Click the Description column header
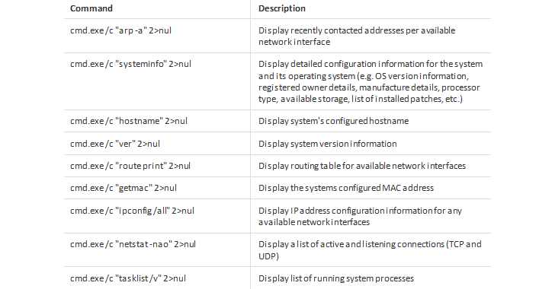Screen dimensions: 555x289 282,8
